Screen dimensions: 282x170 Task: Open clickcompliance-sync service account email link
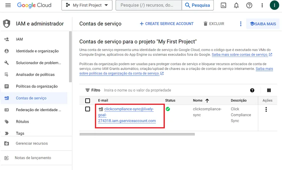127,115
